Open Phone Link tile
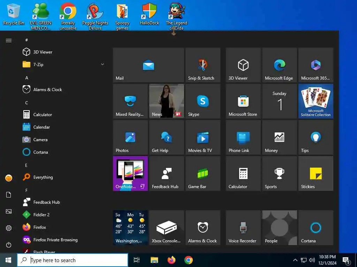357x267 pixels. click(x=243, y=137)
